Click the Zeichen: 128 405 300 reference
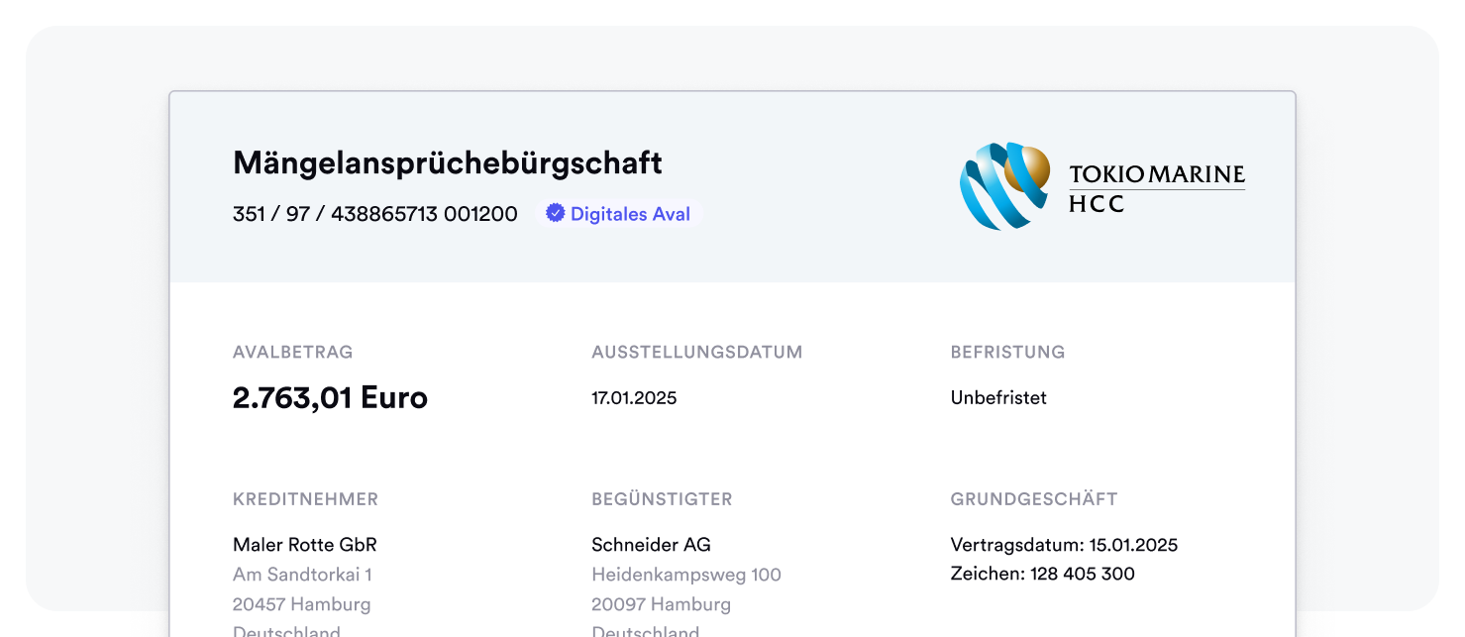This screenshot has height=637, width=1465. (x=1042, y=574)
